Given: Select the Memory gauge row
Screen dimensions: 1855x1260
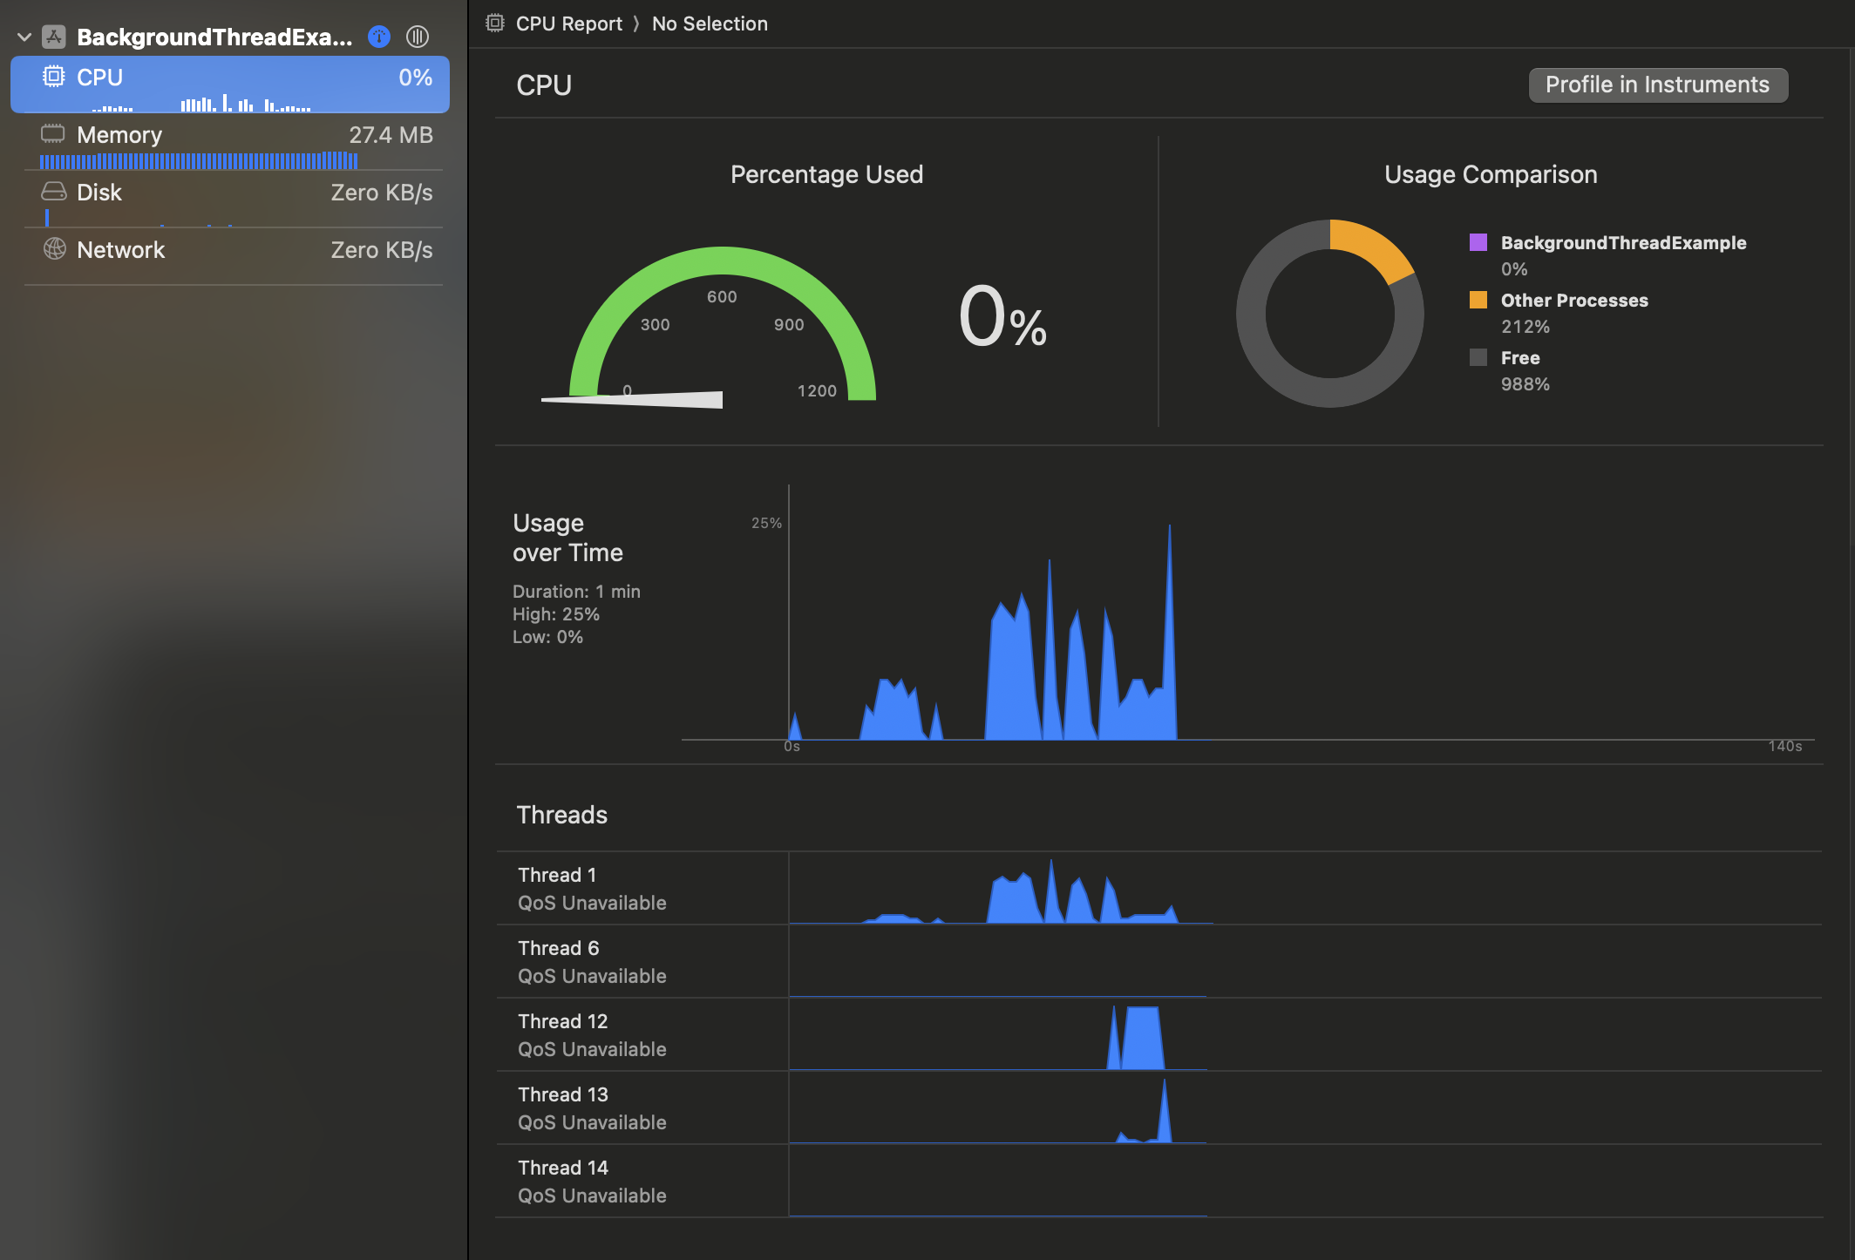Looking at the screenshot, I should pos(234,141).
